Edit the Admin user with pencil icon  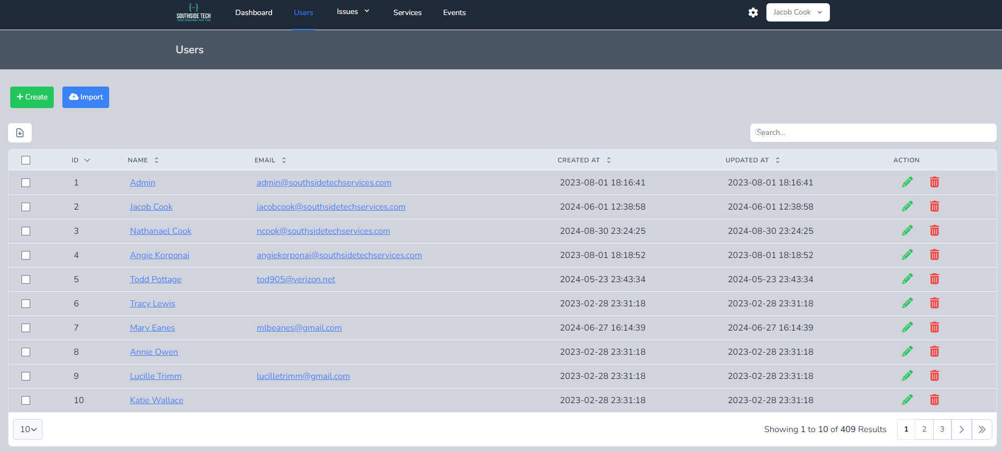coord(907,183)
